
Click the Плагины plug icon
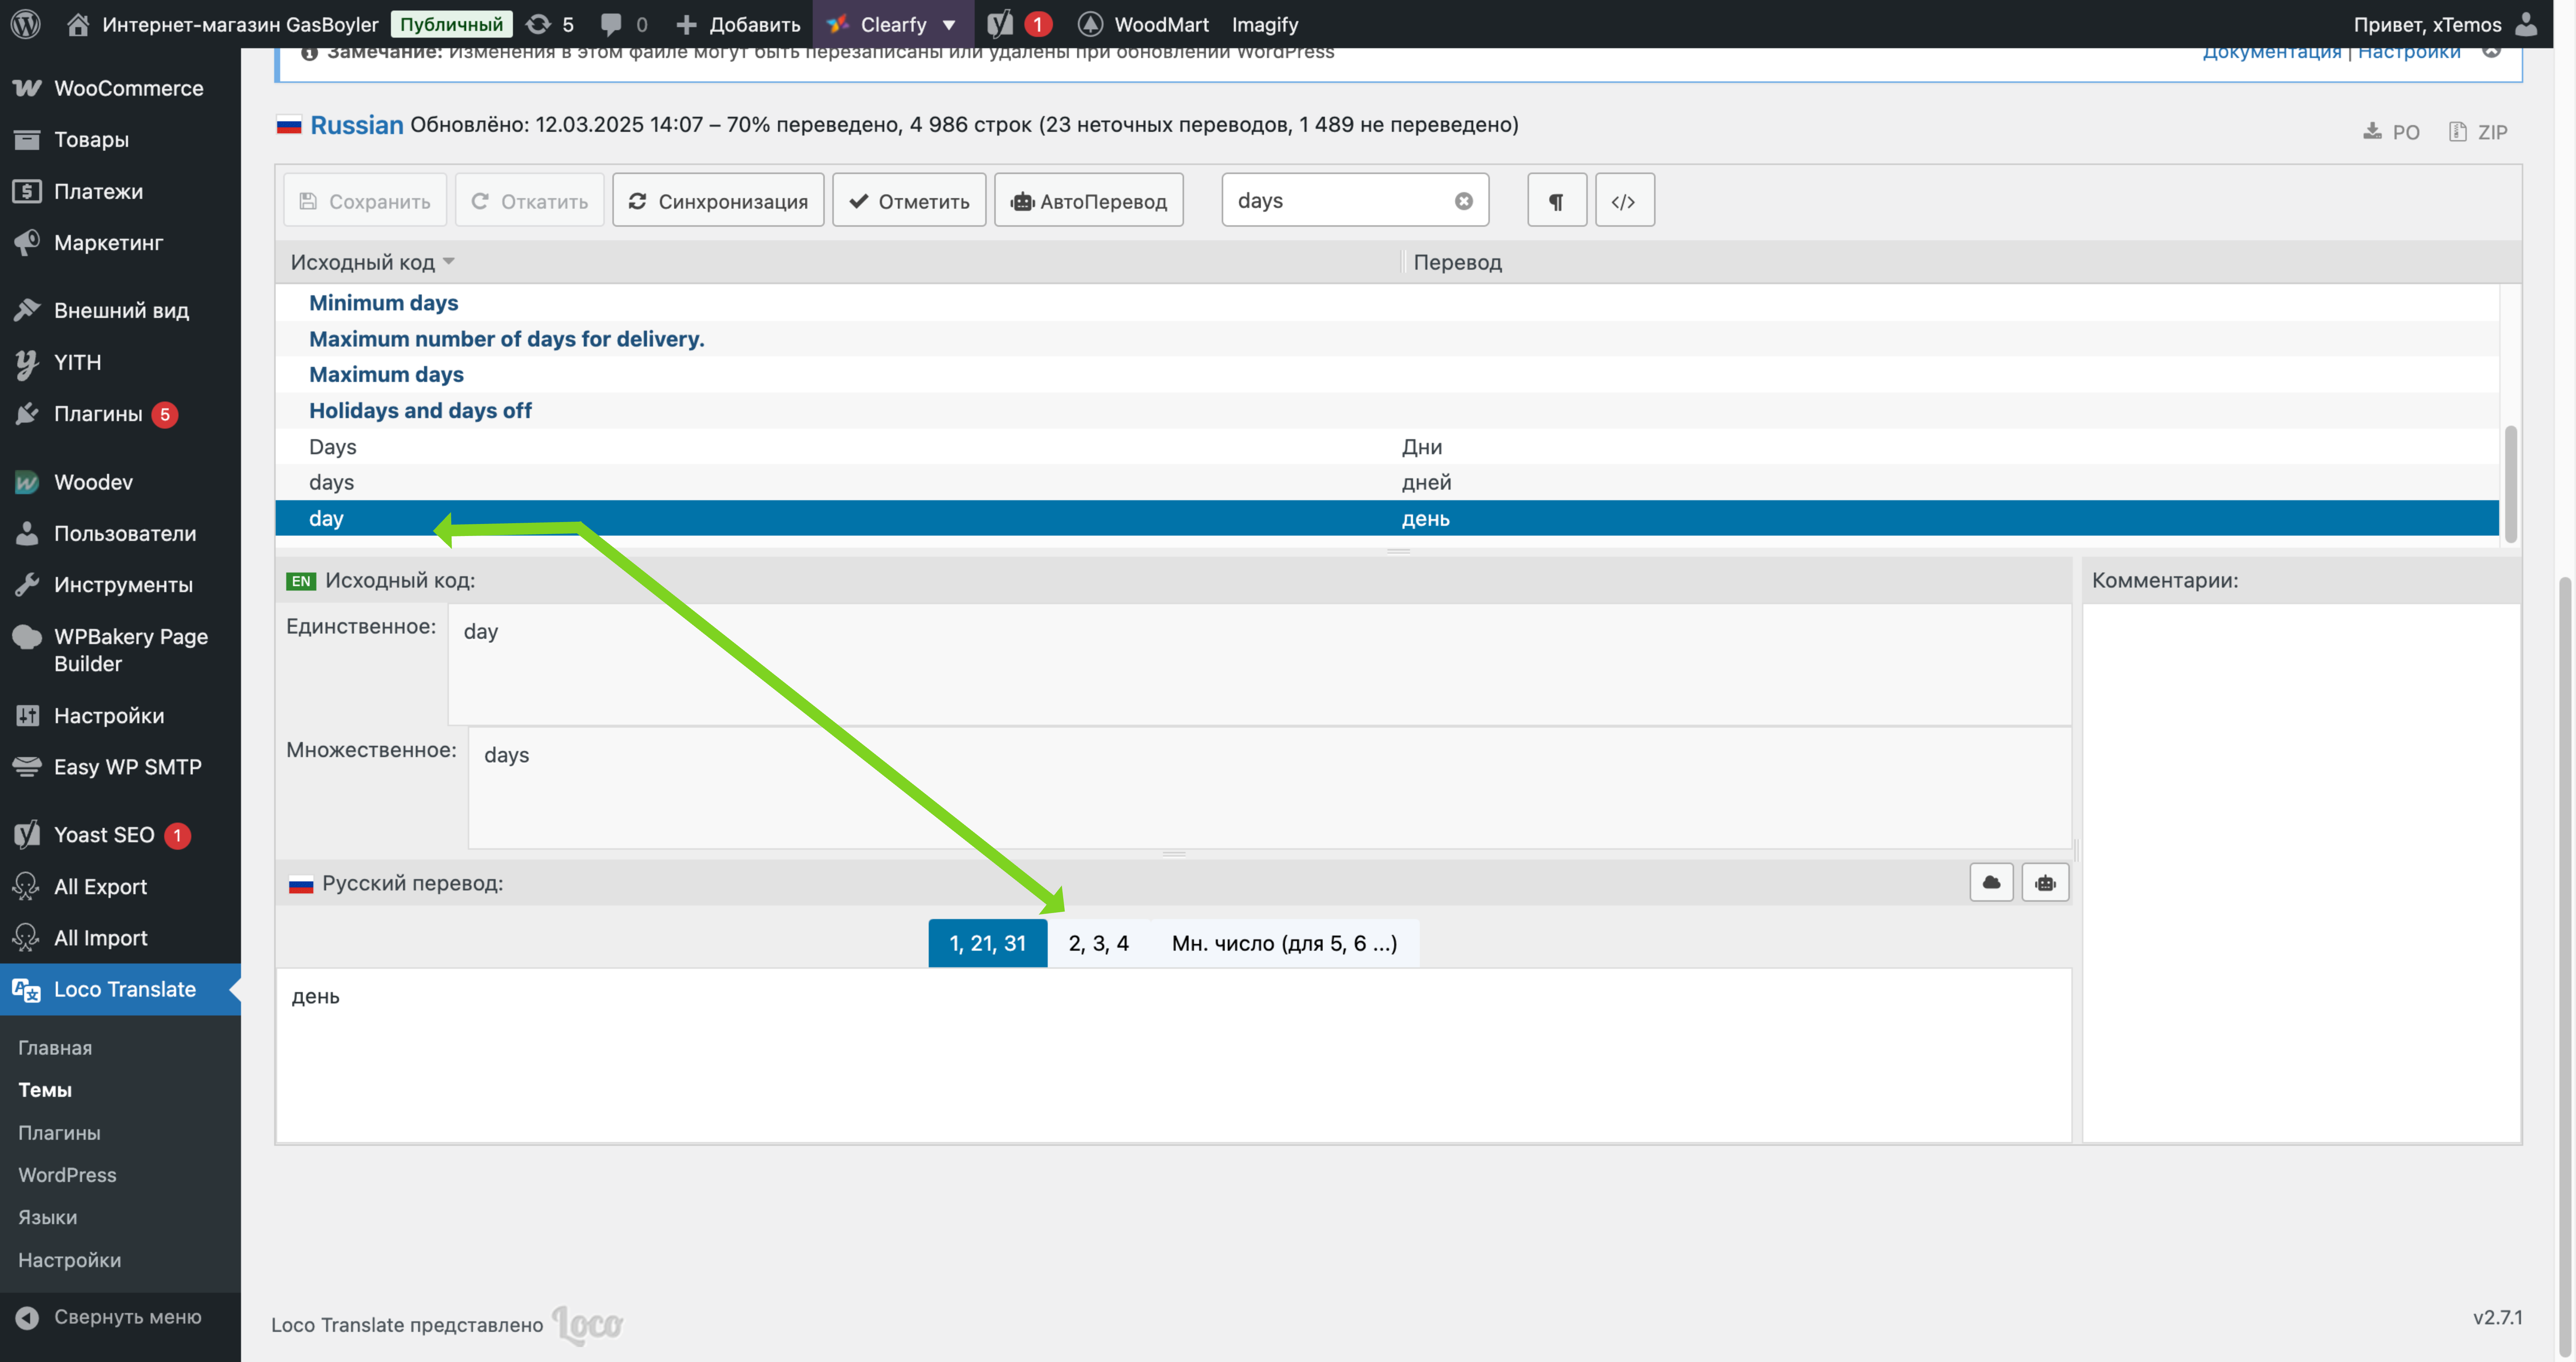click(x=27, y=414)
